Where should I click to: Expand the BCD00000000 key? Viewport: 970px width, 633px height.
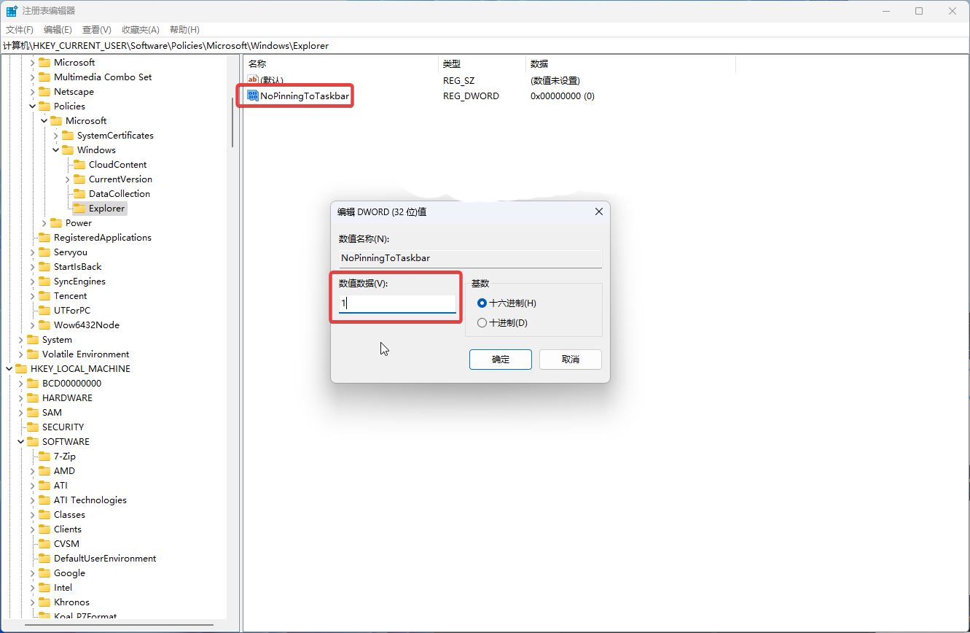coord(21,383)
